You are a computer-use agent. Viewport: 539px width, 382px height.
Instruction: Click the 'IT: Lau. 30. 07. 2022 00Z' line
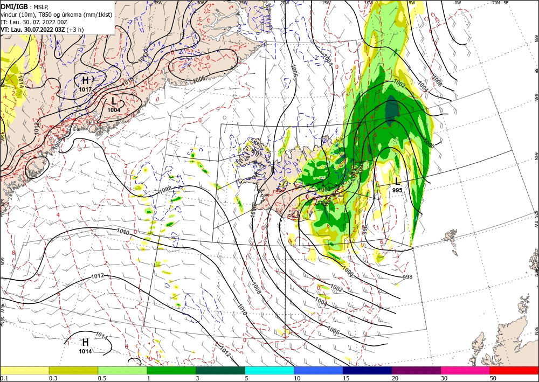tap(33, 22)
